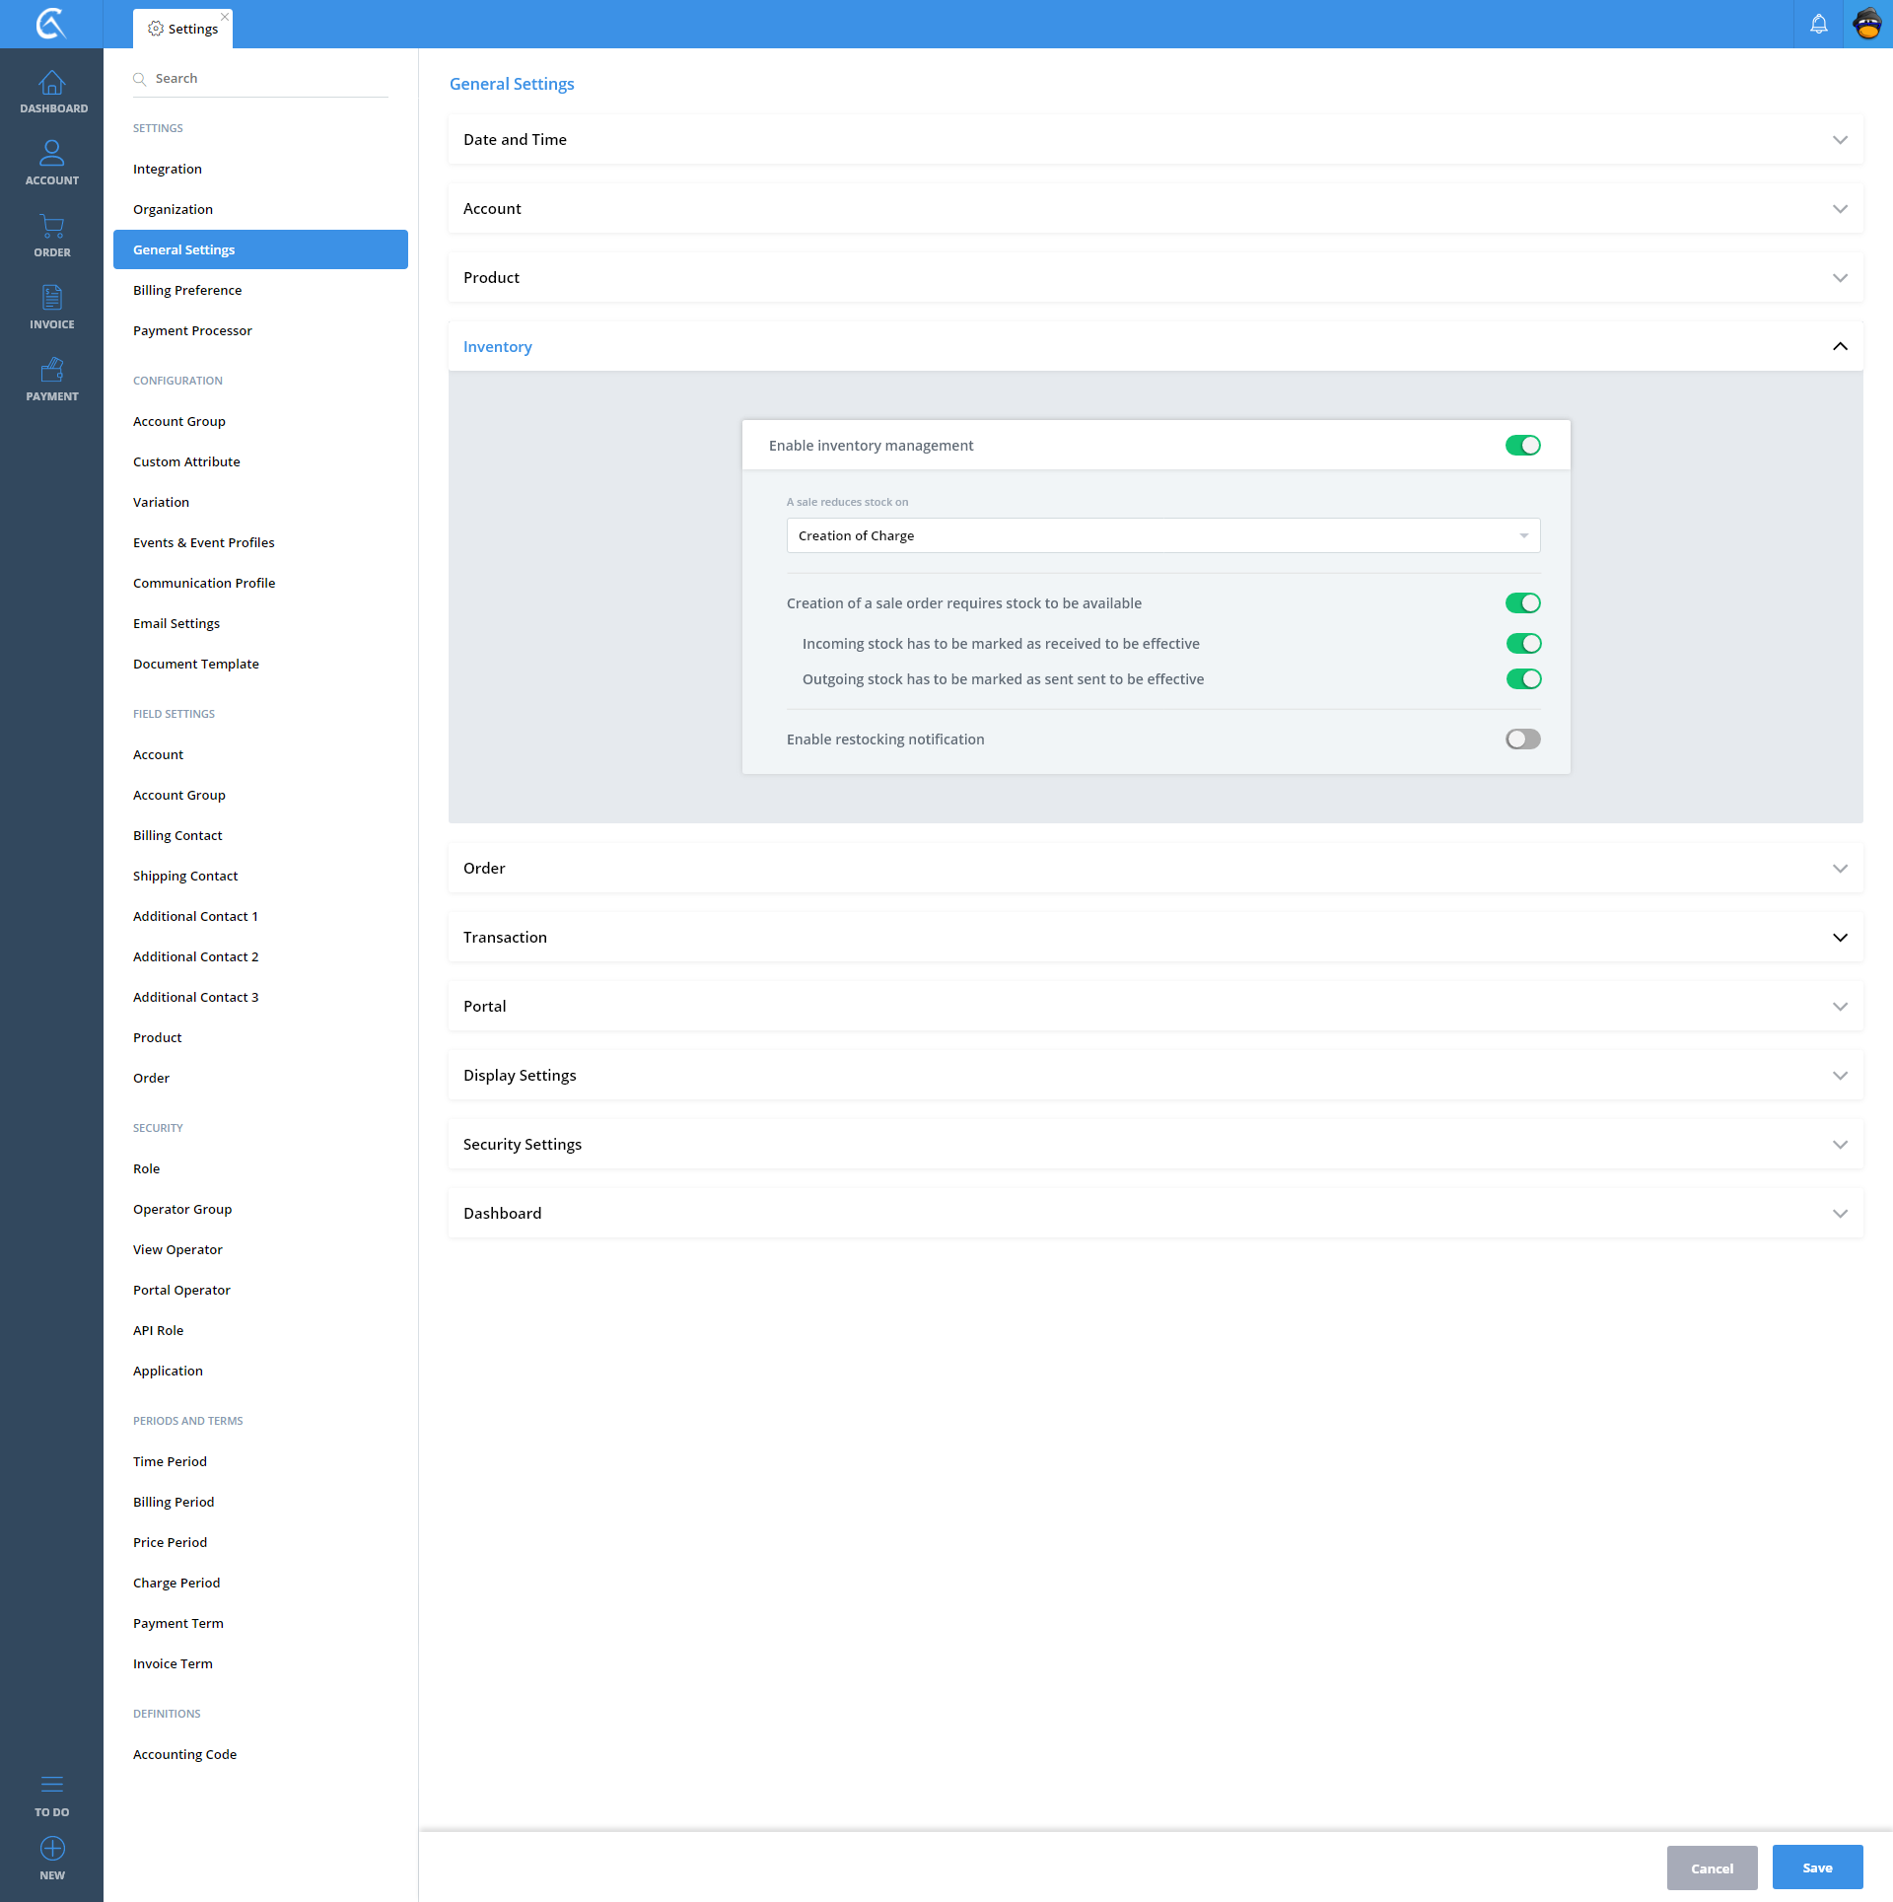Open notifications bell icon

point(1818,24)
